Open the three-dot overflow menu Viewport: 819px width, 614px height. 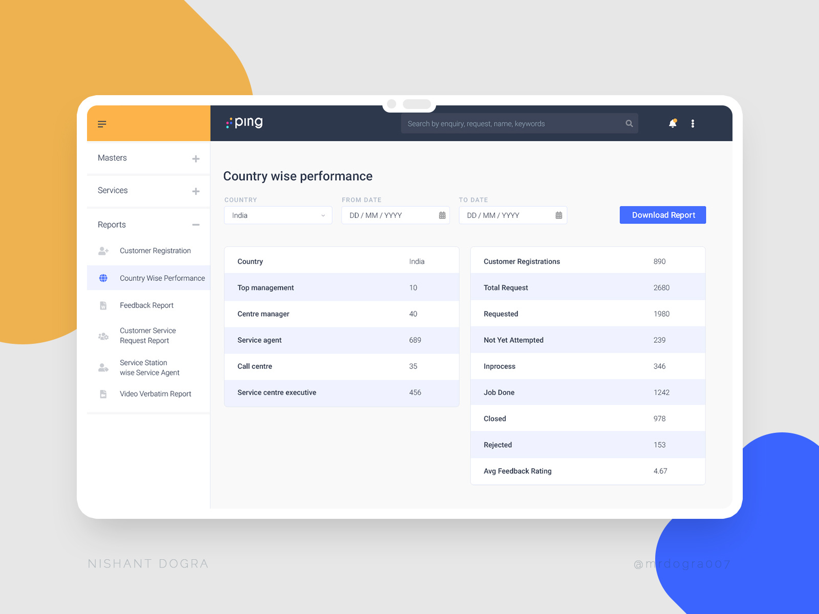693,123
